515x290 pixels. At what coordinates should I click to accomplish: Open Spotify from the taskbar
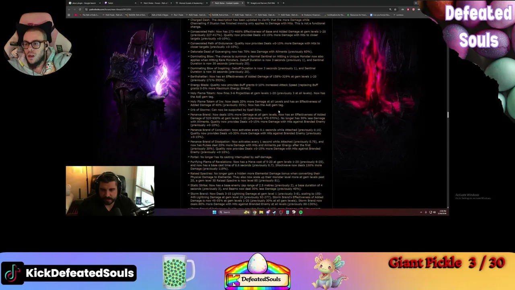click(x=301, y=212)
